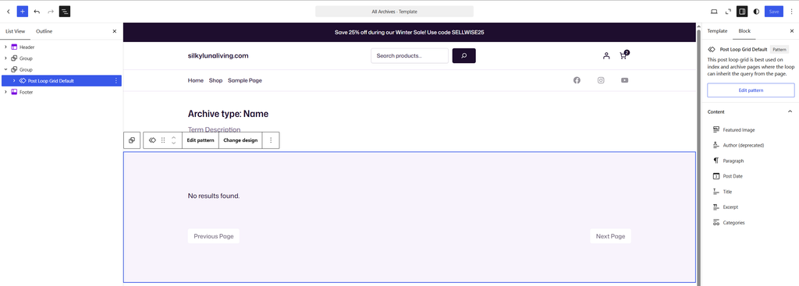Screen dimensions: 799x286
Task: Click the magnifier search submit button
Action: [x=463, y=56]
